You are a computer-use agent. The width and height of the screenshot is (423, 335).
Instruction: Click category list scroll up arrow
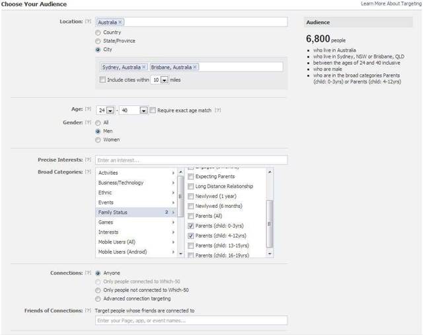point(180,172)
